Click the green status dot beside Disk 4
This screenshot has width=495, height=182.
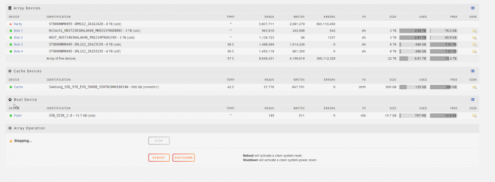click(x=11, y=52)
